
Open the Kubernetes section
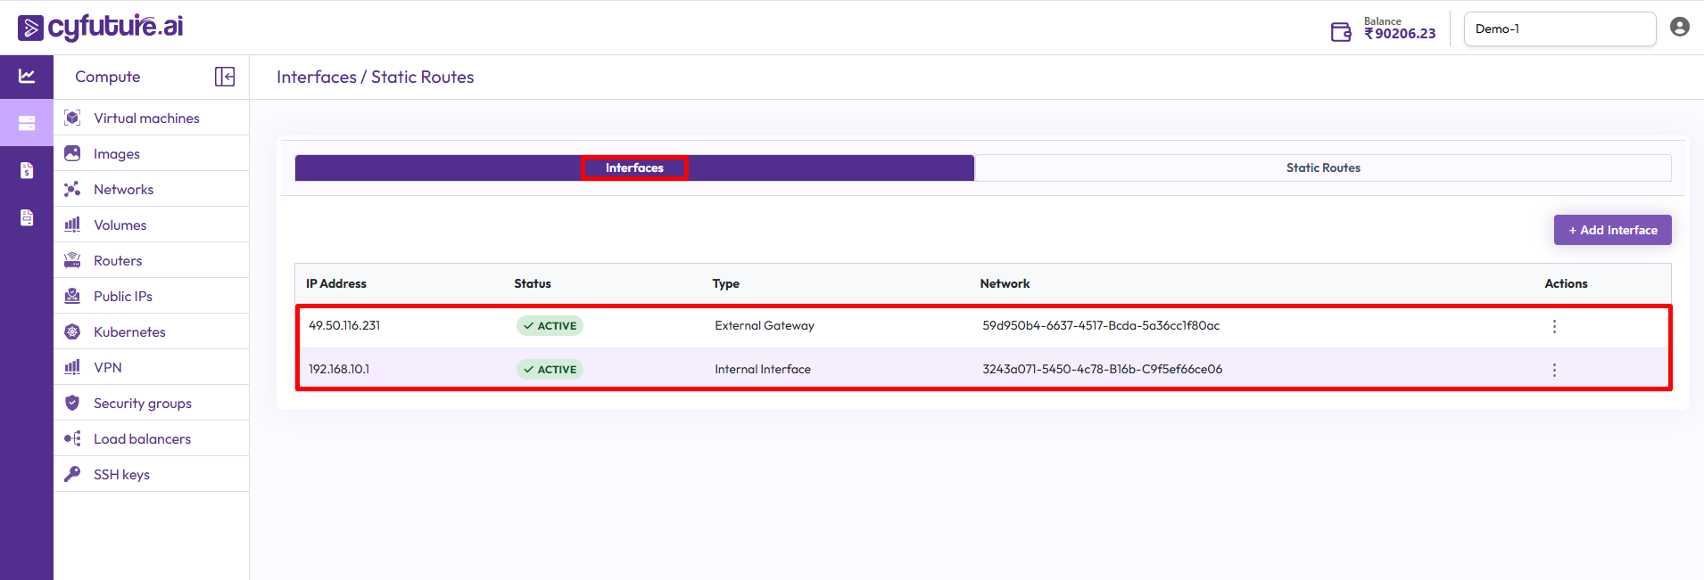129,331
